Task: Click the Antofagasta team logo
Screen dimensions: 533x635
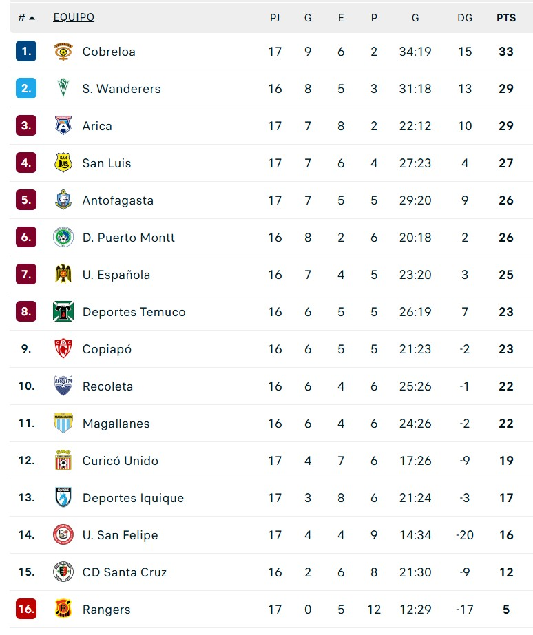Action: click(x=63, y=200)
